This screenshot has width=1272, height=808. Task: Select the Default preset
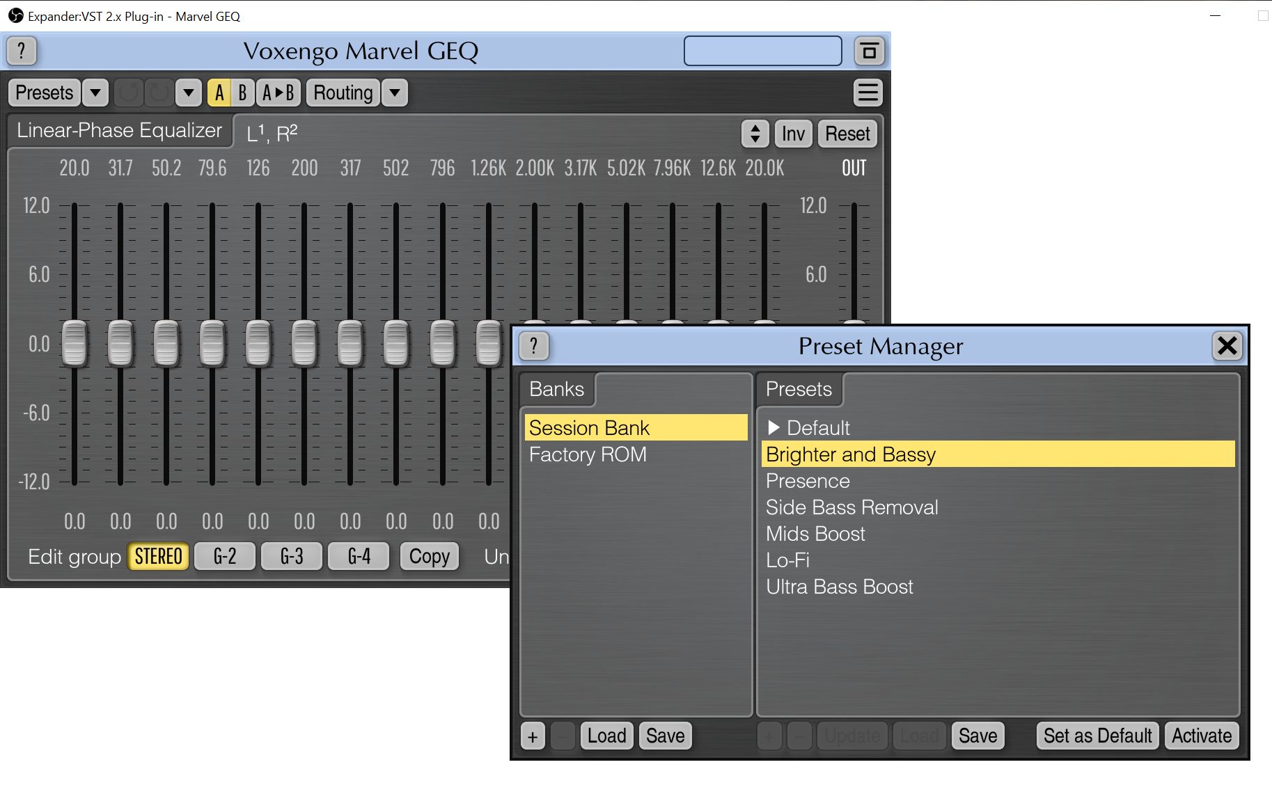tap(998, 428)
